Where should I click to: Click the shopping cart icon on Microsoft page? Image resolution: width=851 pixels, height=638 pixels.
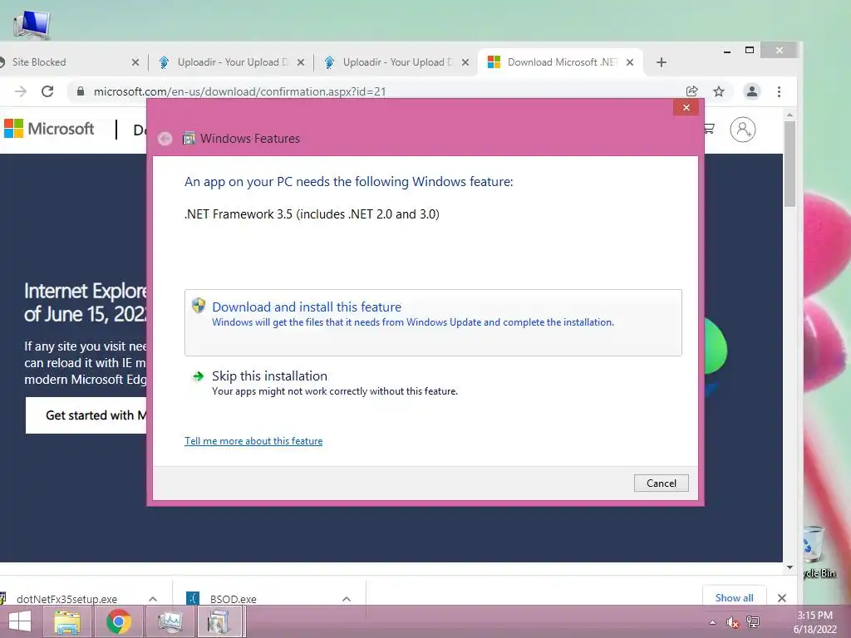click(x=709, y=129)
